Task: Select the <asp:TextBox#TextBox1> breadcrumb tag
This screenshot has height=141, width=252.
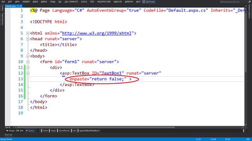Action: click(x=89, y=131)
